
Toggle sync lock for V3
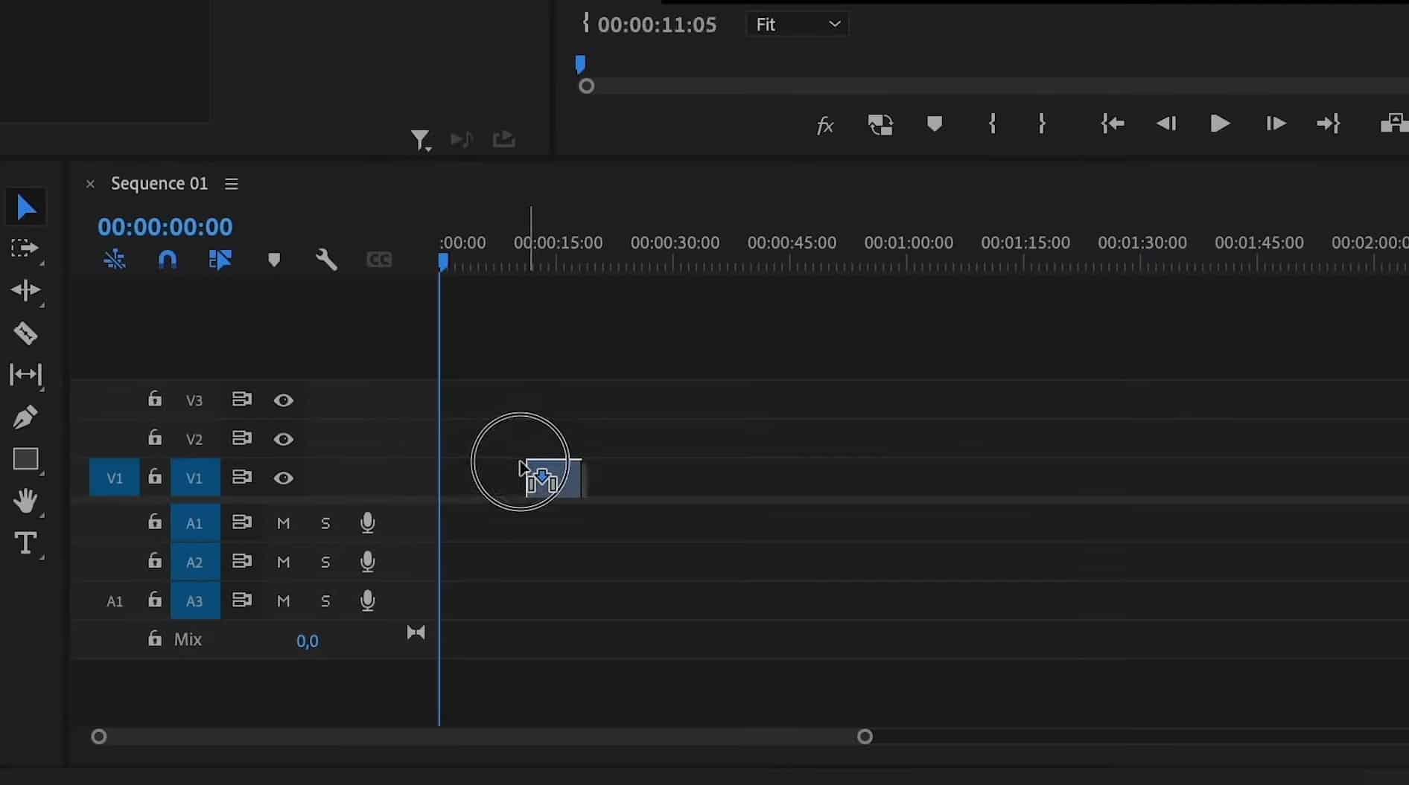click(x=242, y=400)
